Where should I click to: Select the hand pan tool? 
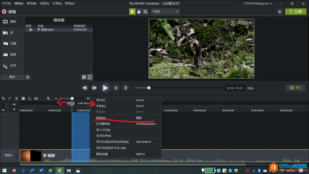[x=139, y=12]
